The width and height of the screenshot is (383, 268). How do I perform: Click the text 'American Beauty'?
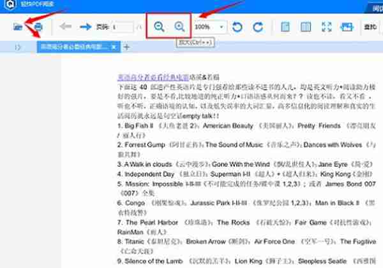(x=228, y=125)
